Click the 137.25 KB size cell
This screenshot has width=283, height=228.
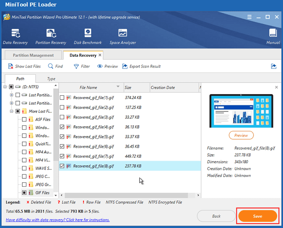tap(133, 107)
